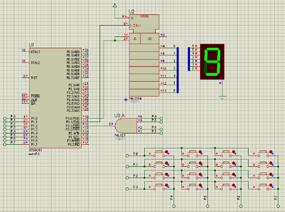This screenshot has height=212, width=285.
Task: Click the blue origin marker beside the 74LS164 label
Action: [x=126, y=100]
